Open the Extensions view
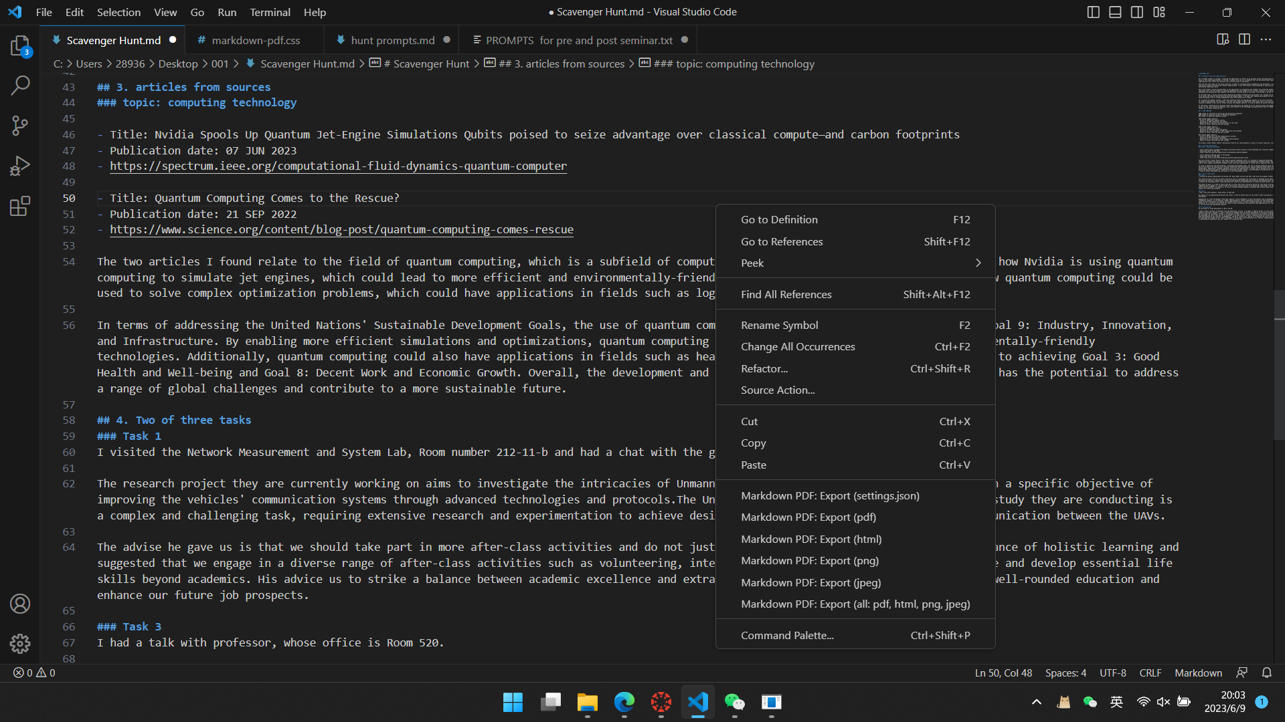The height and width of the screenshot is (722, 1285). [x=20, y=206]
